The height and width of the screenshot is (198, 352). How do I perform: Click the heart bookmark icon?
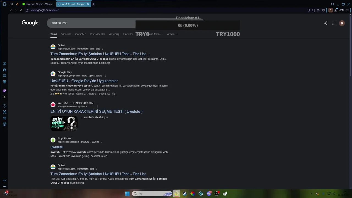(324, 10)
